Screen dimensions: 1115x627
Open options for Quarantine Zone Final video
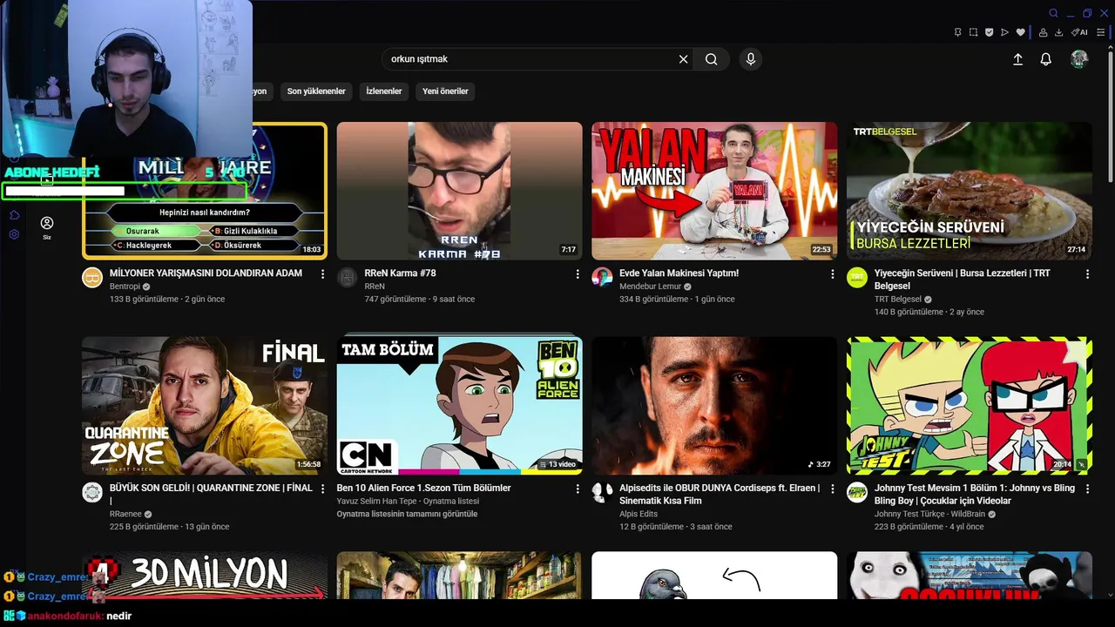[322, 489]
